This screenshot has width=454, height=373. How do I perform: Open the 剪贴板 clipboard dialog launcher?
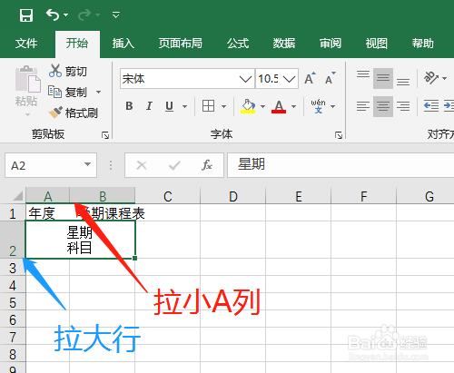pos(105,135)
